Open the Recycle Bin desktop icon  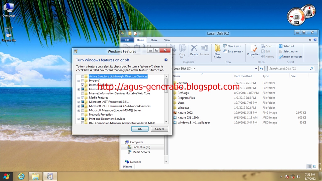tap(8, 34)
